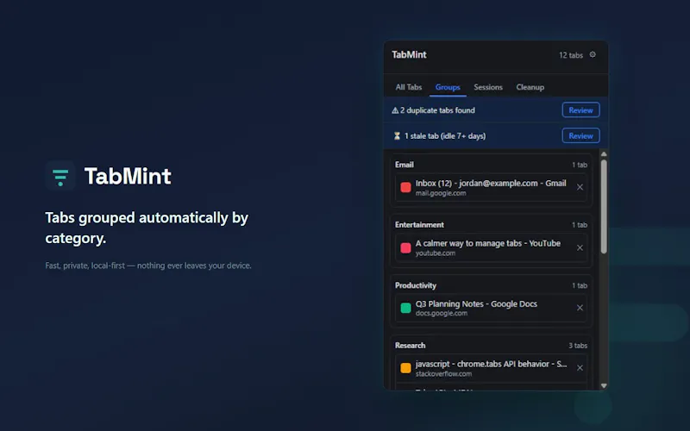
Task: Open javascript chrome.tabs API behavior entry
Action: pos(491,368)
